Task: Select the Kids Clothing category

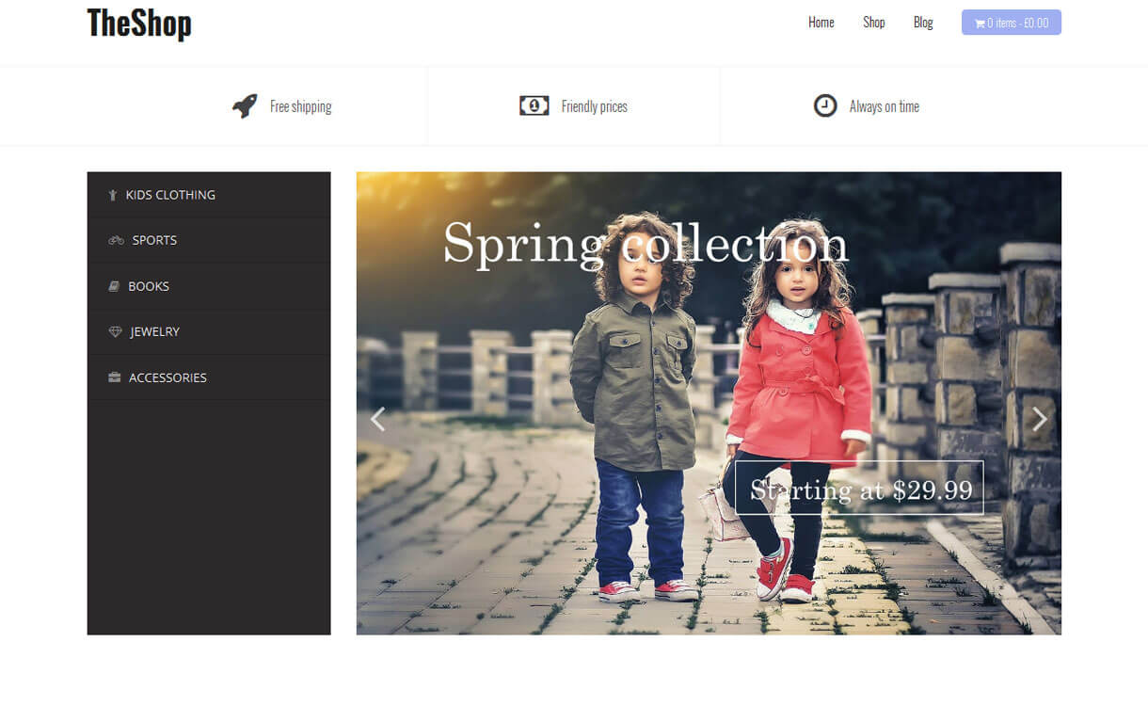Action: (x=170, y=195)
